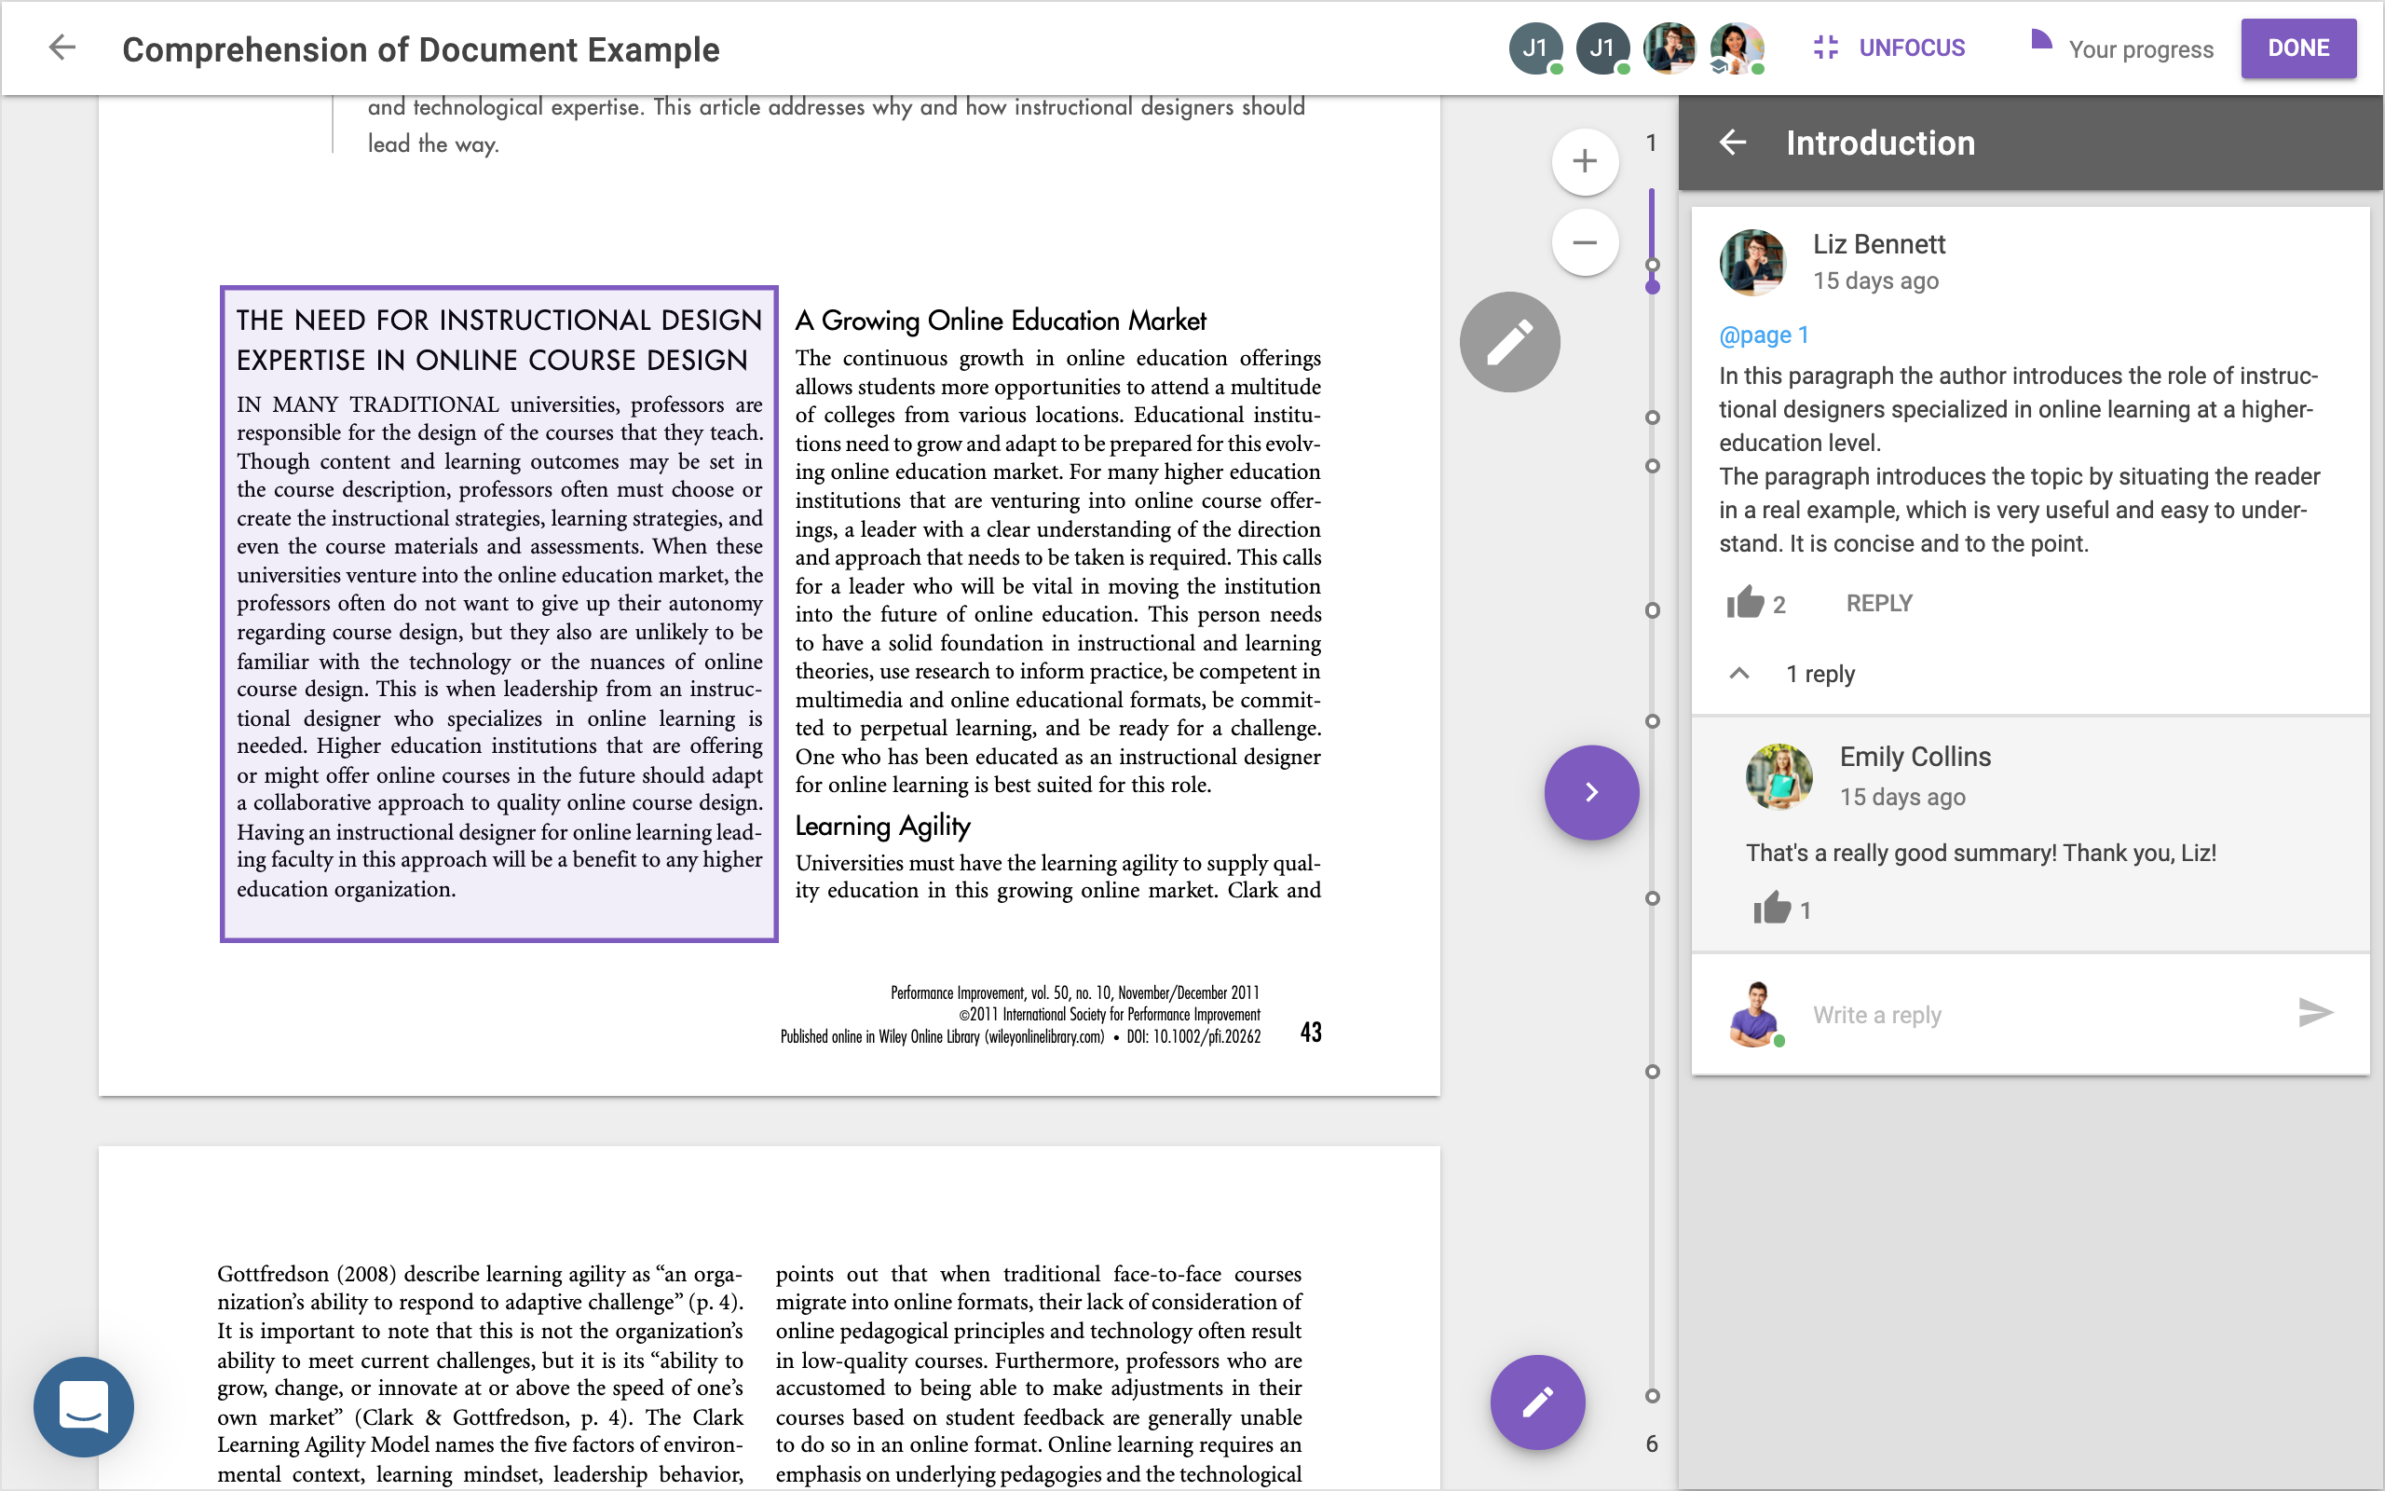Image resolution: width=2385 pixels, height=1491 pixels.
Task: Like Liz Bennett's comment
Action: 1745,603
